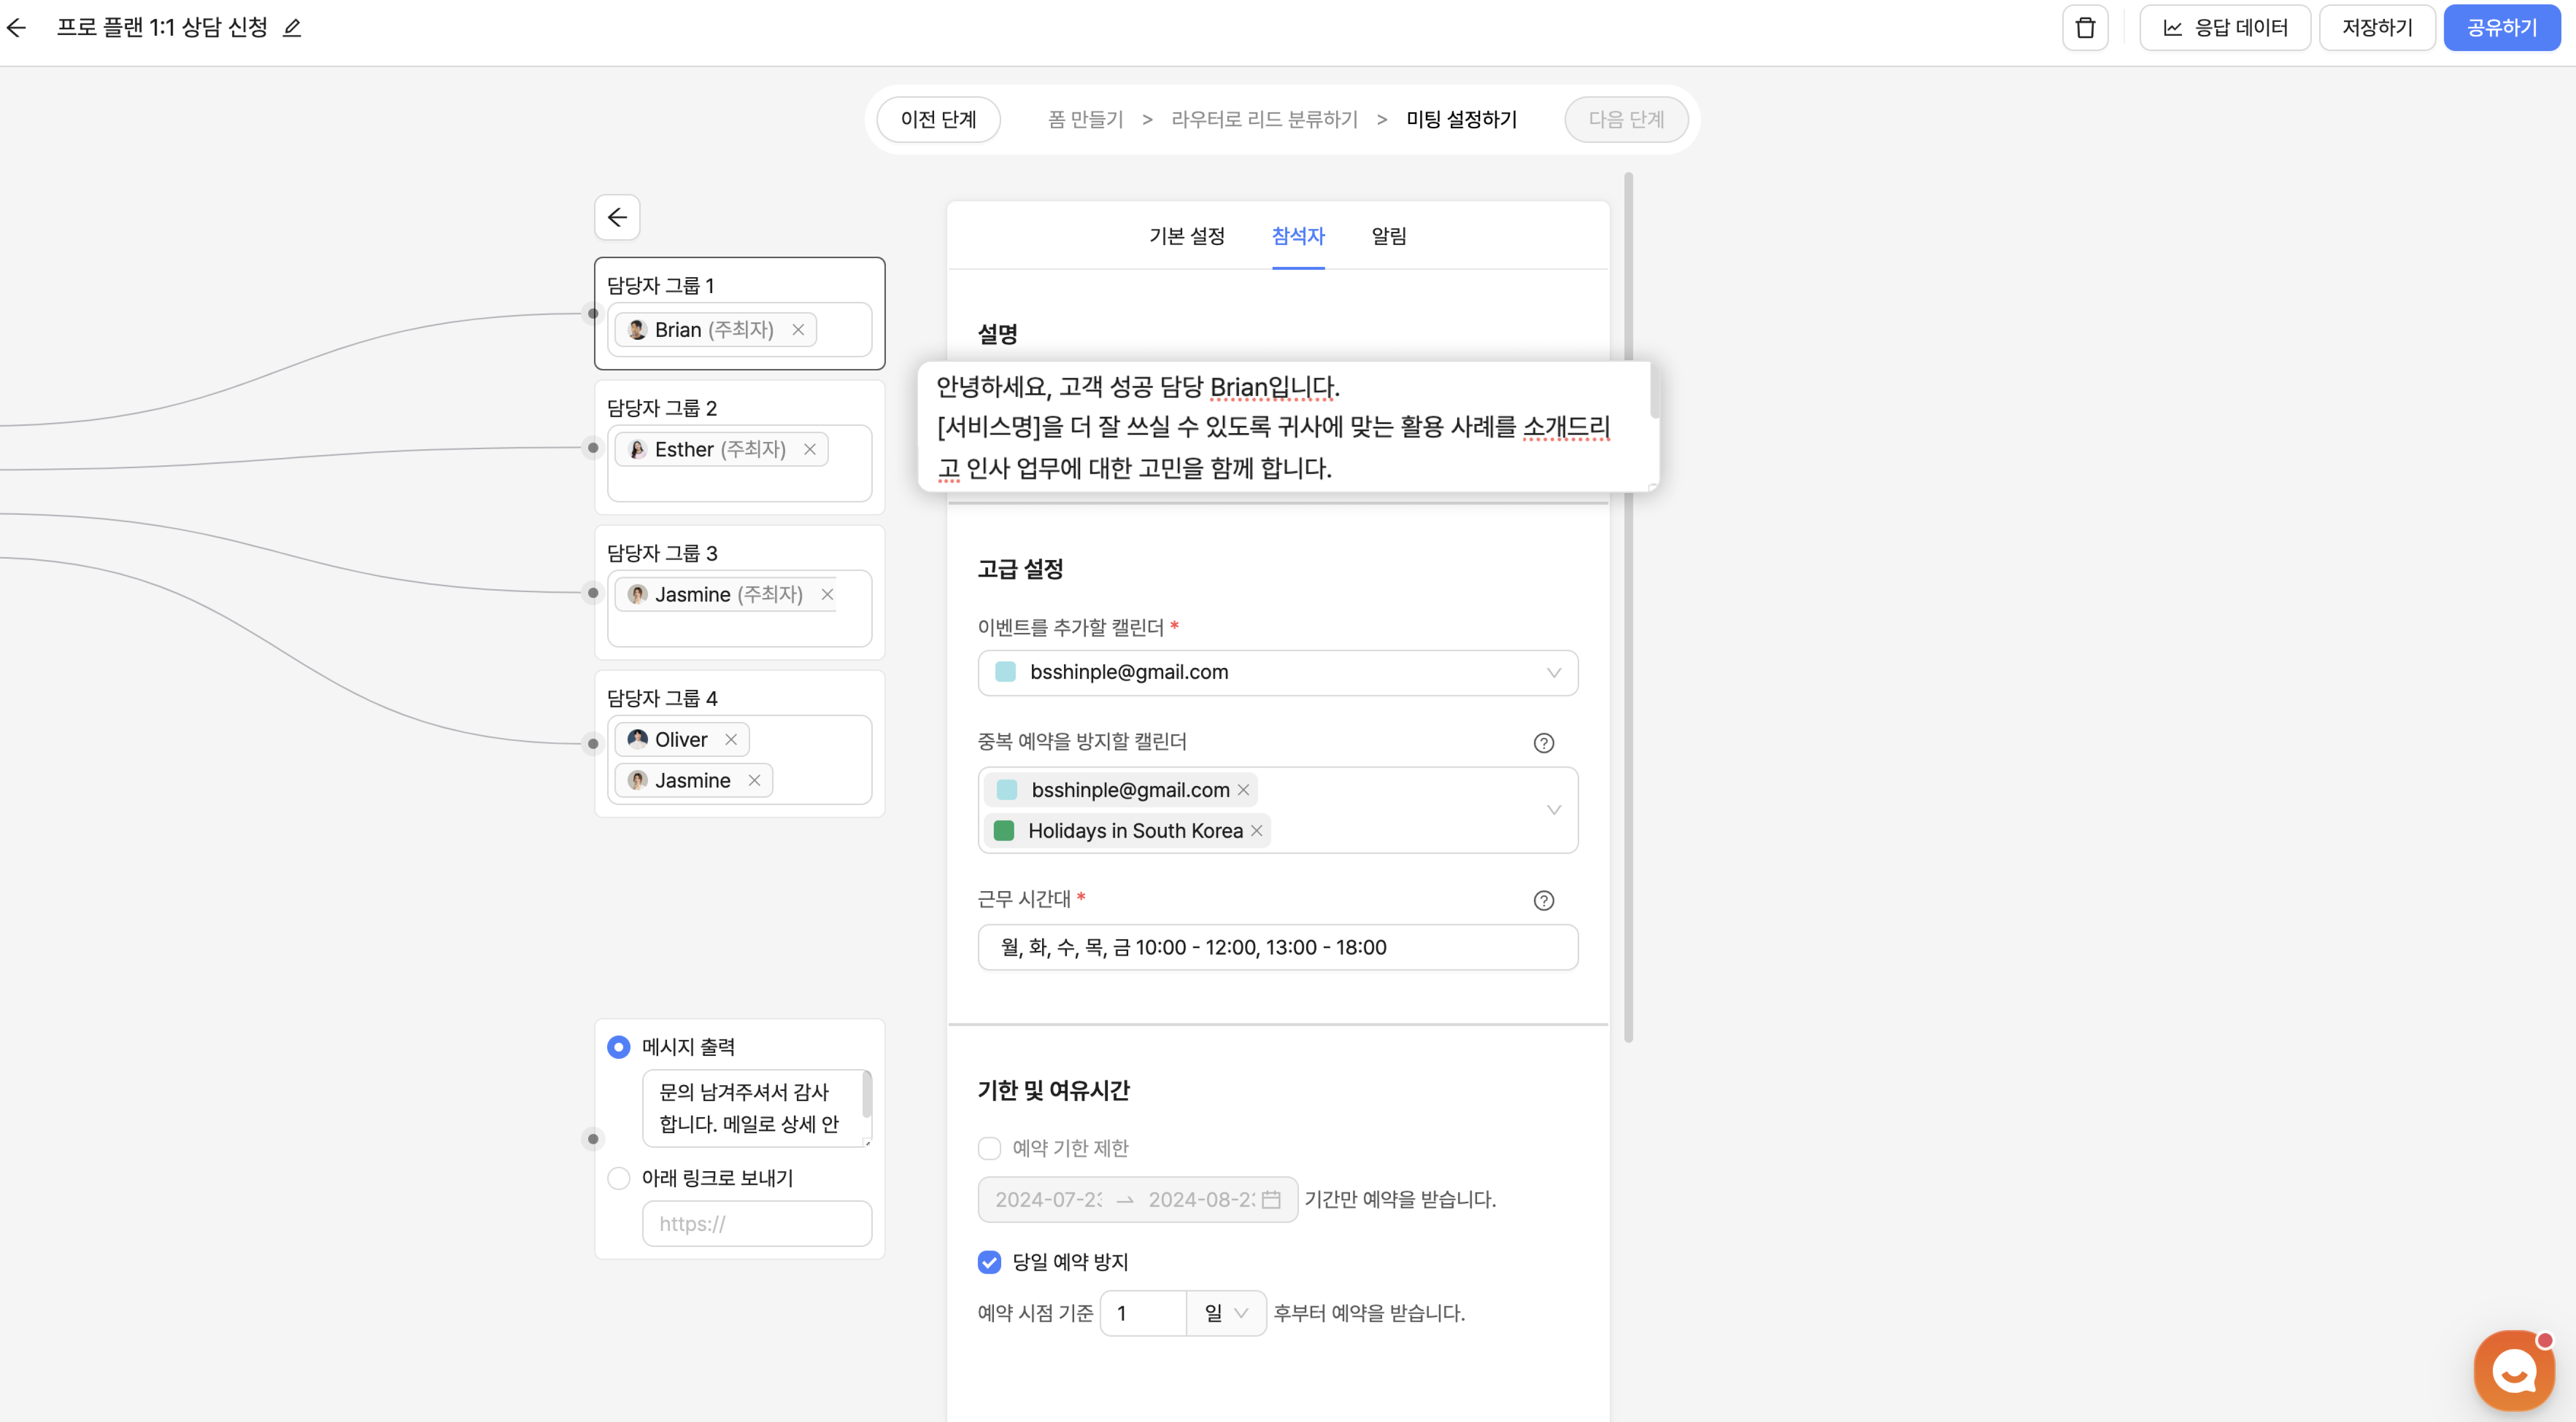This screenshot has width=2576, height=1422.
Task: Remove Brian from 담당자 그룹 1
Action: point(798,330)
